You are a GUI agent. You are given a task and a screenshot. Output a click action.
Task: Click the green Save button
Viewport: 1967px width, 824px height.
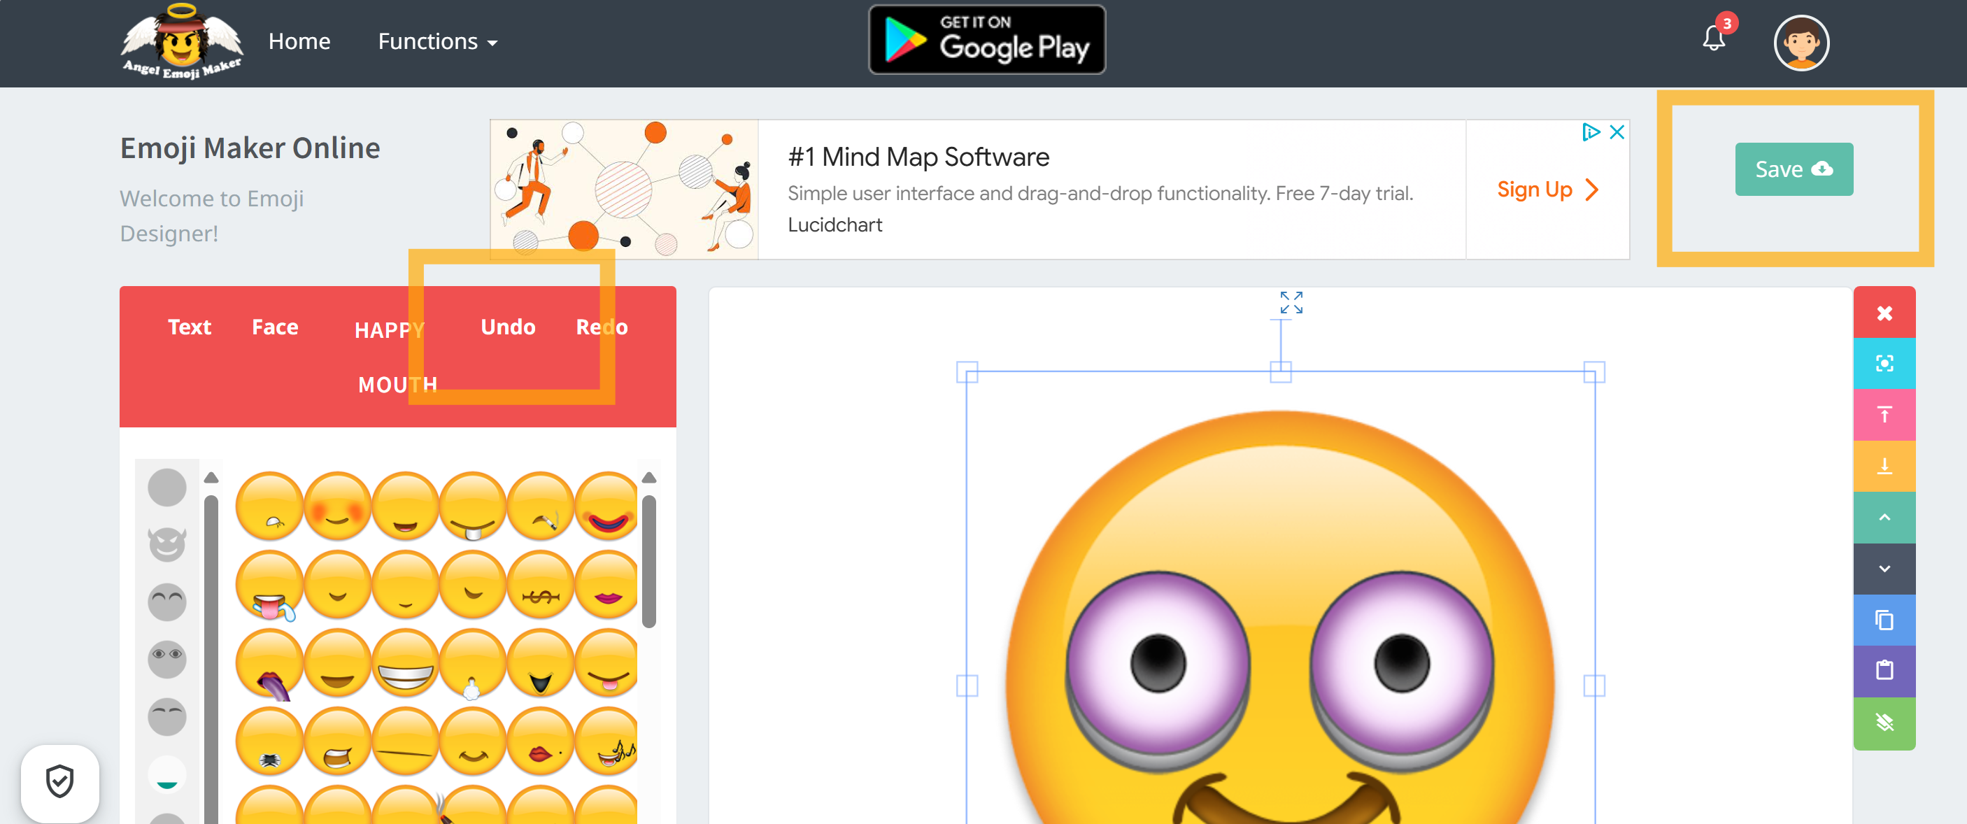1793,169
